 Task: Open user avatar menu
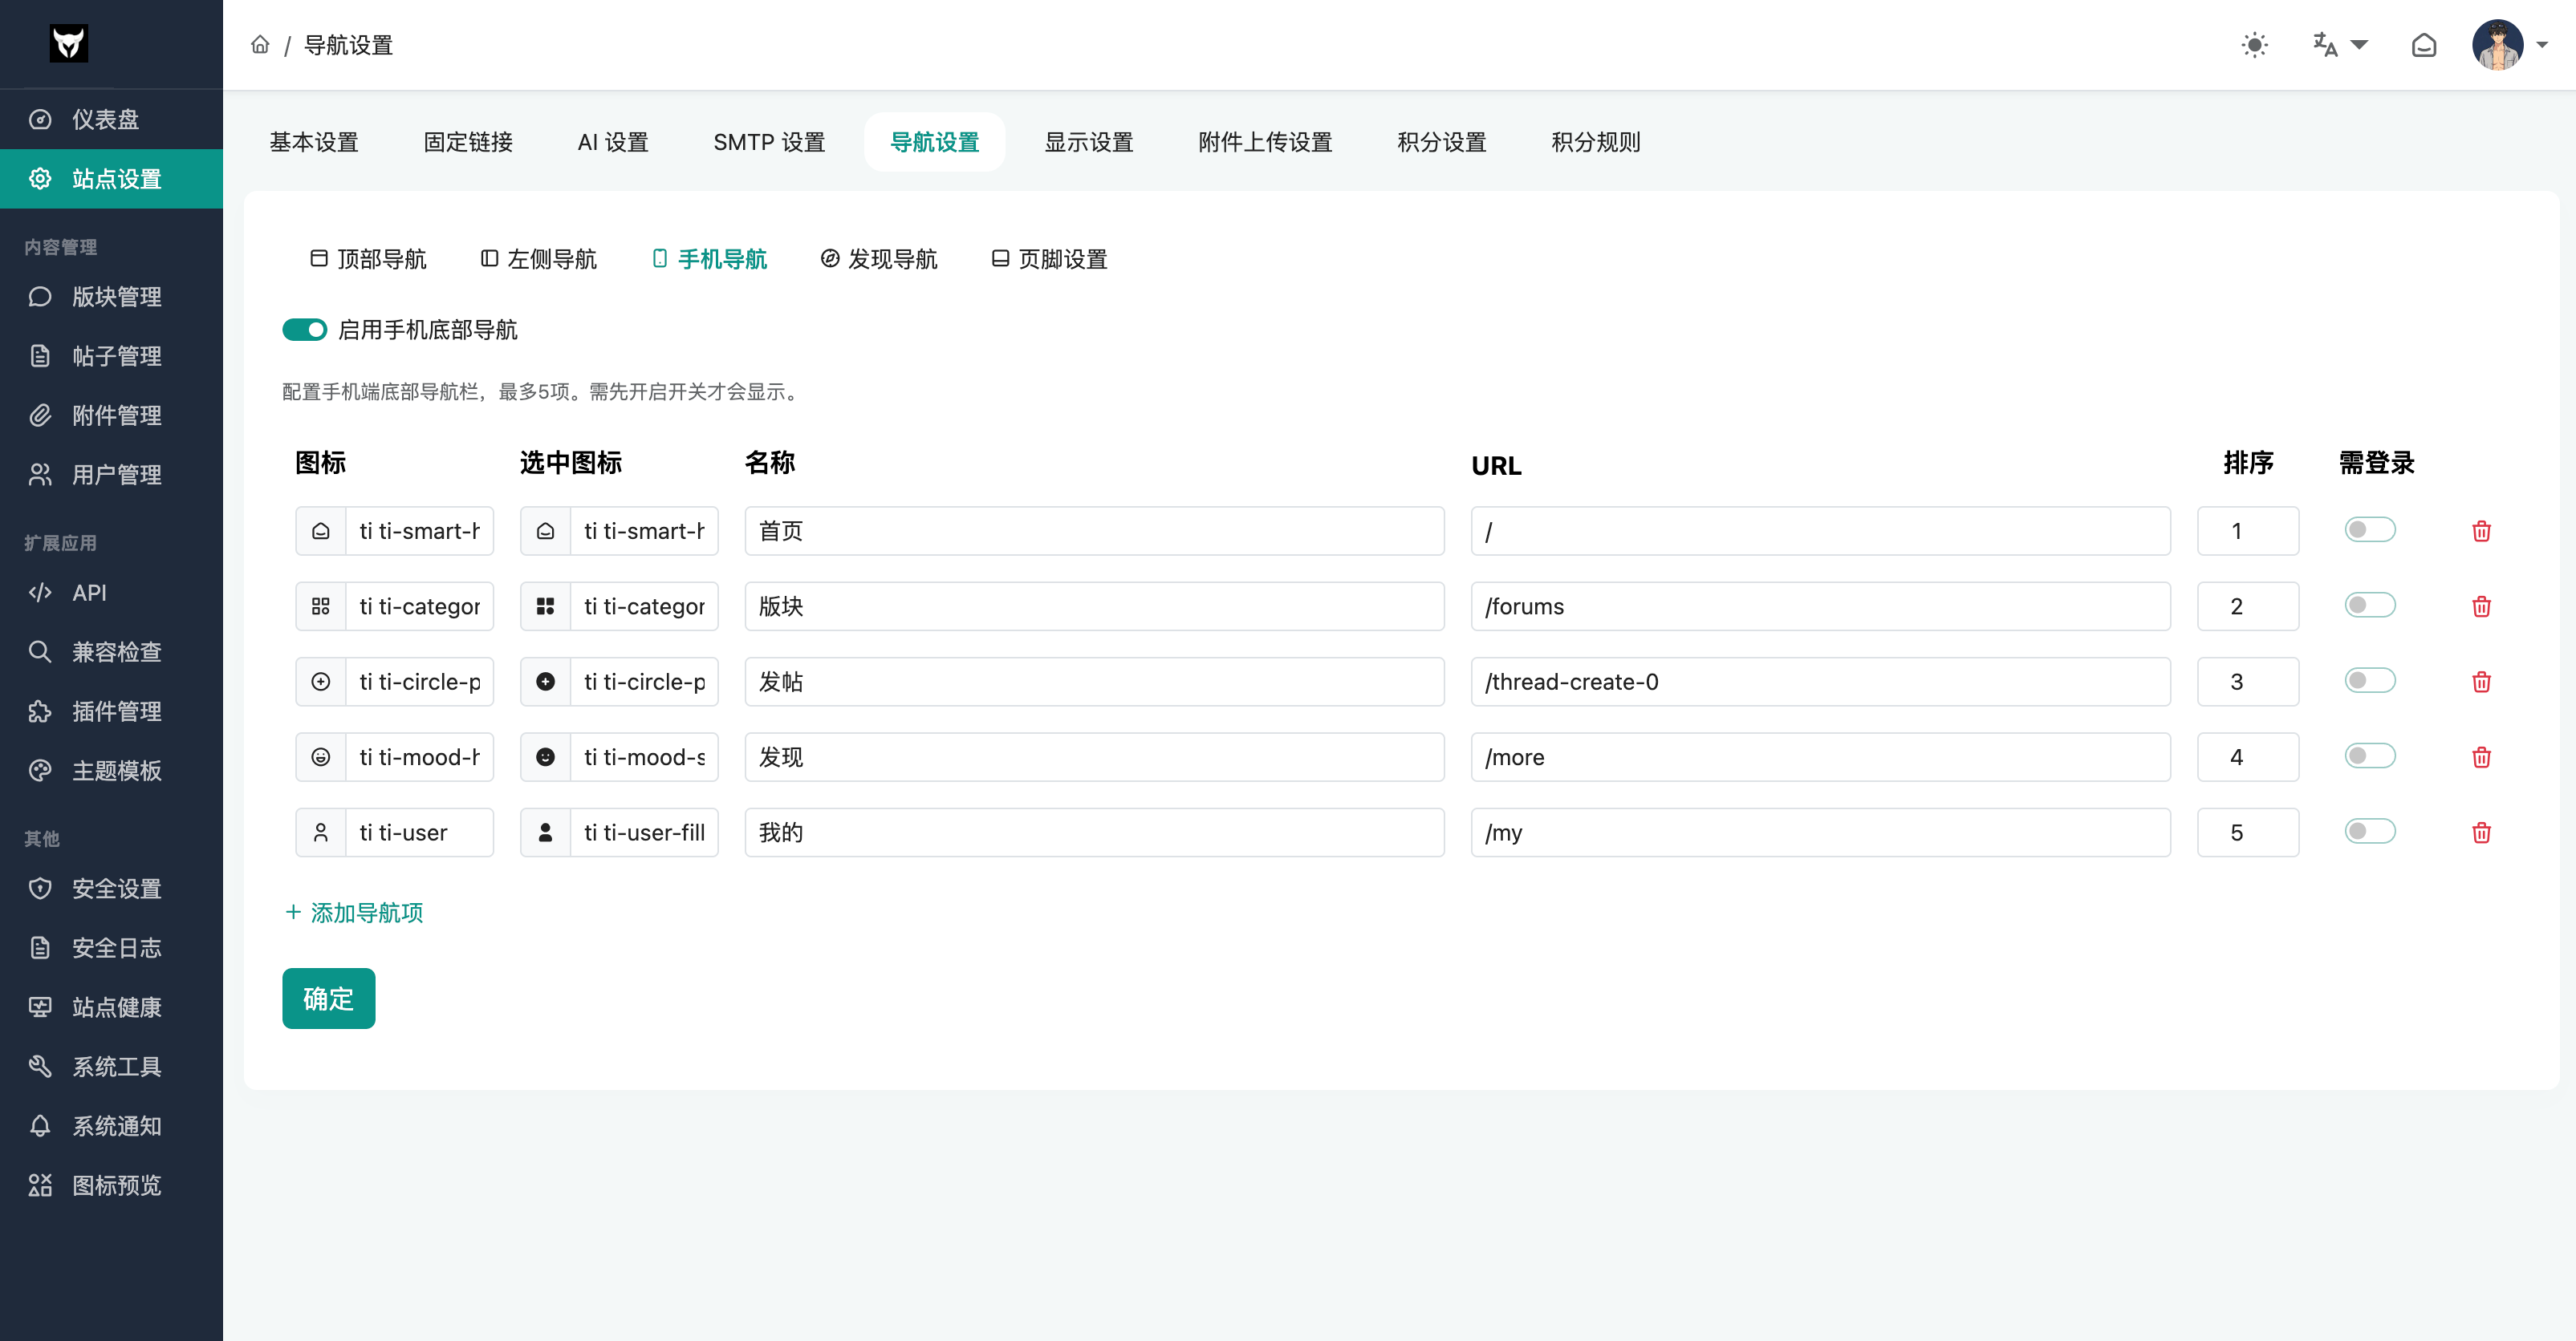pyautogui.click(x=2509, y=45)
